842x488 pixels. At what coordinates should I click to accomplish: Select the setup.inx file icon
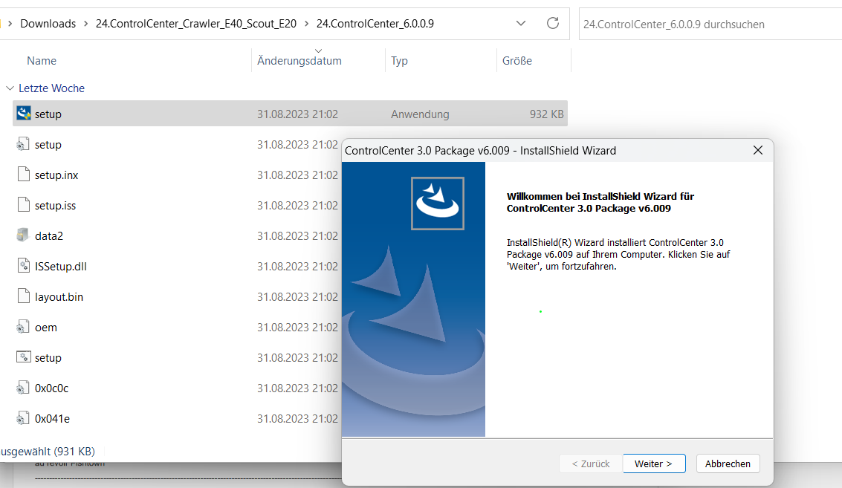[x=23, y=175]
